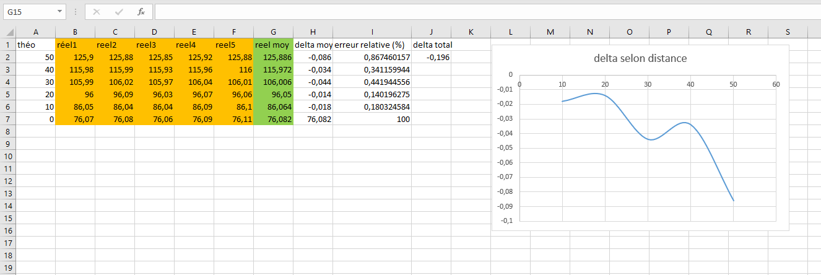The image size is (821, 275).
Task: Click inside the formula bar input
Action: 487,12
